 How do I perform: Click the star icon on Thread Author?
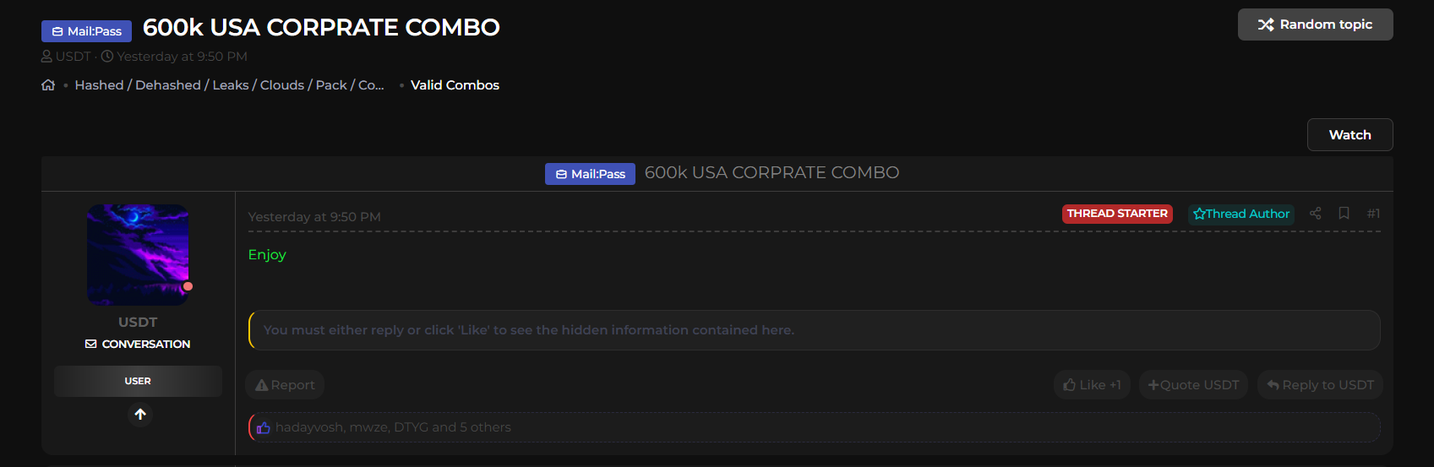point(1199,214)
